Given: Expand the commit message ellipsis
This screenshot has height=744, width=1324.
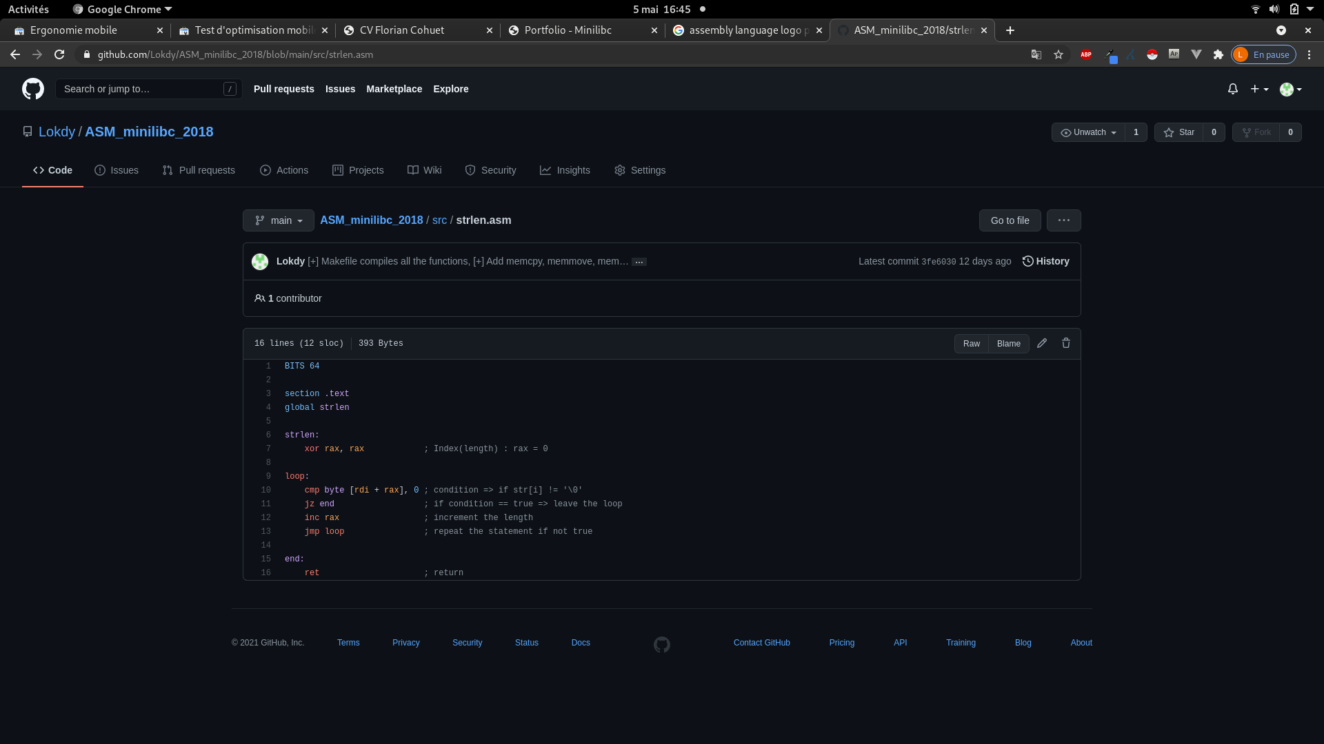Looking at the screenshot, I should (639, 262).
